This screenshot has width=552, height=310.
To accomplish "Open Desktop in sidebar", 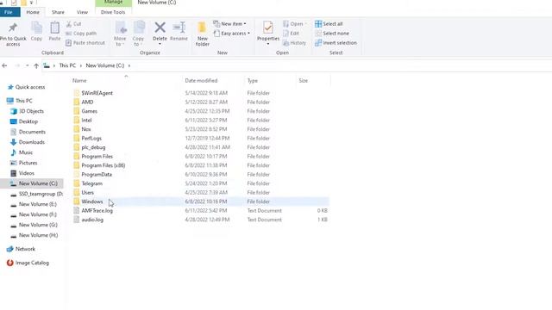I will click(x=24, y=121).
